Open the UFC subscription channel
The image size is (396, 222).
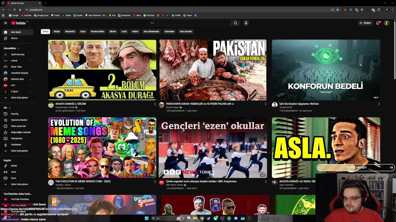click(18, 85)
